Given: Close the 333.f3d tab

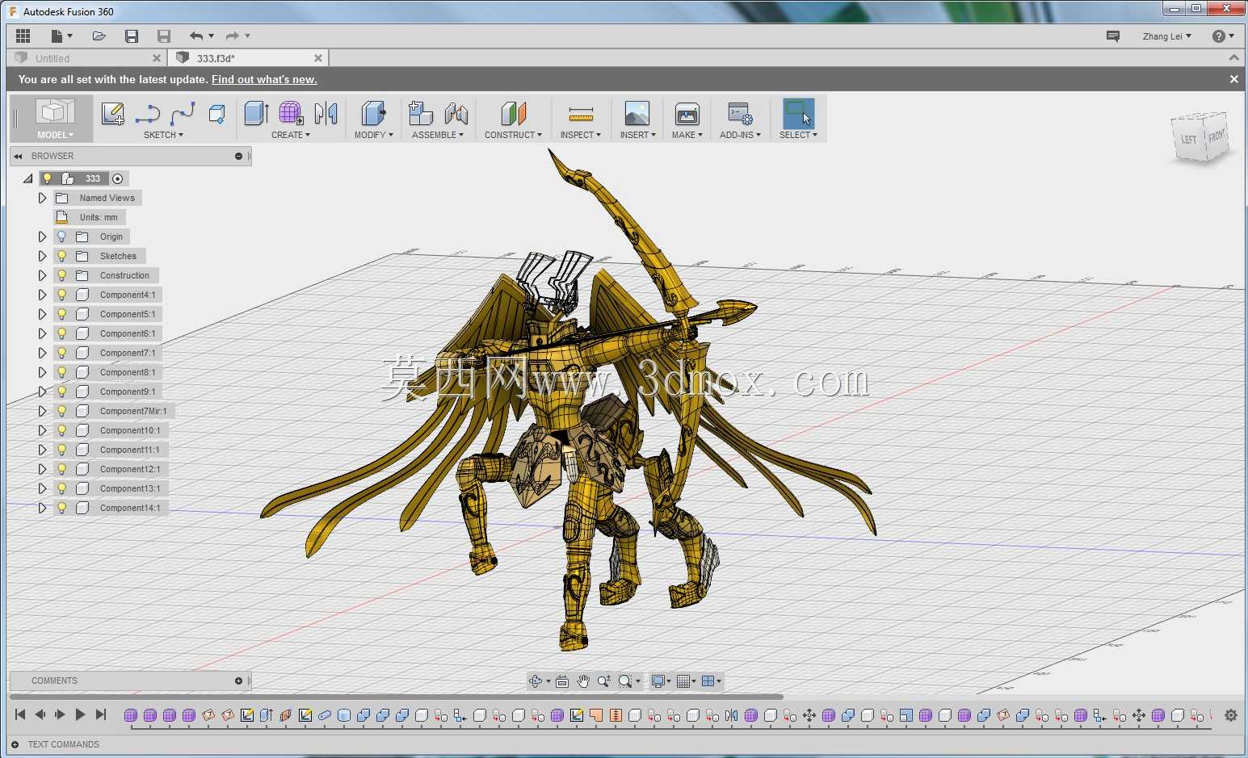Looking at the screenshot, I should pyautogui.click(x=318, y=58).
